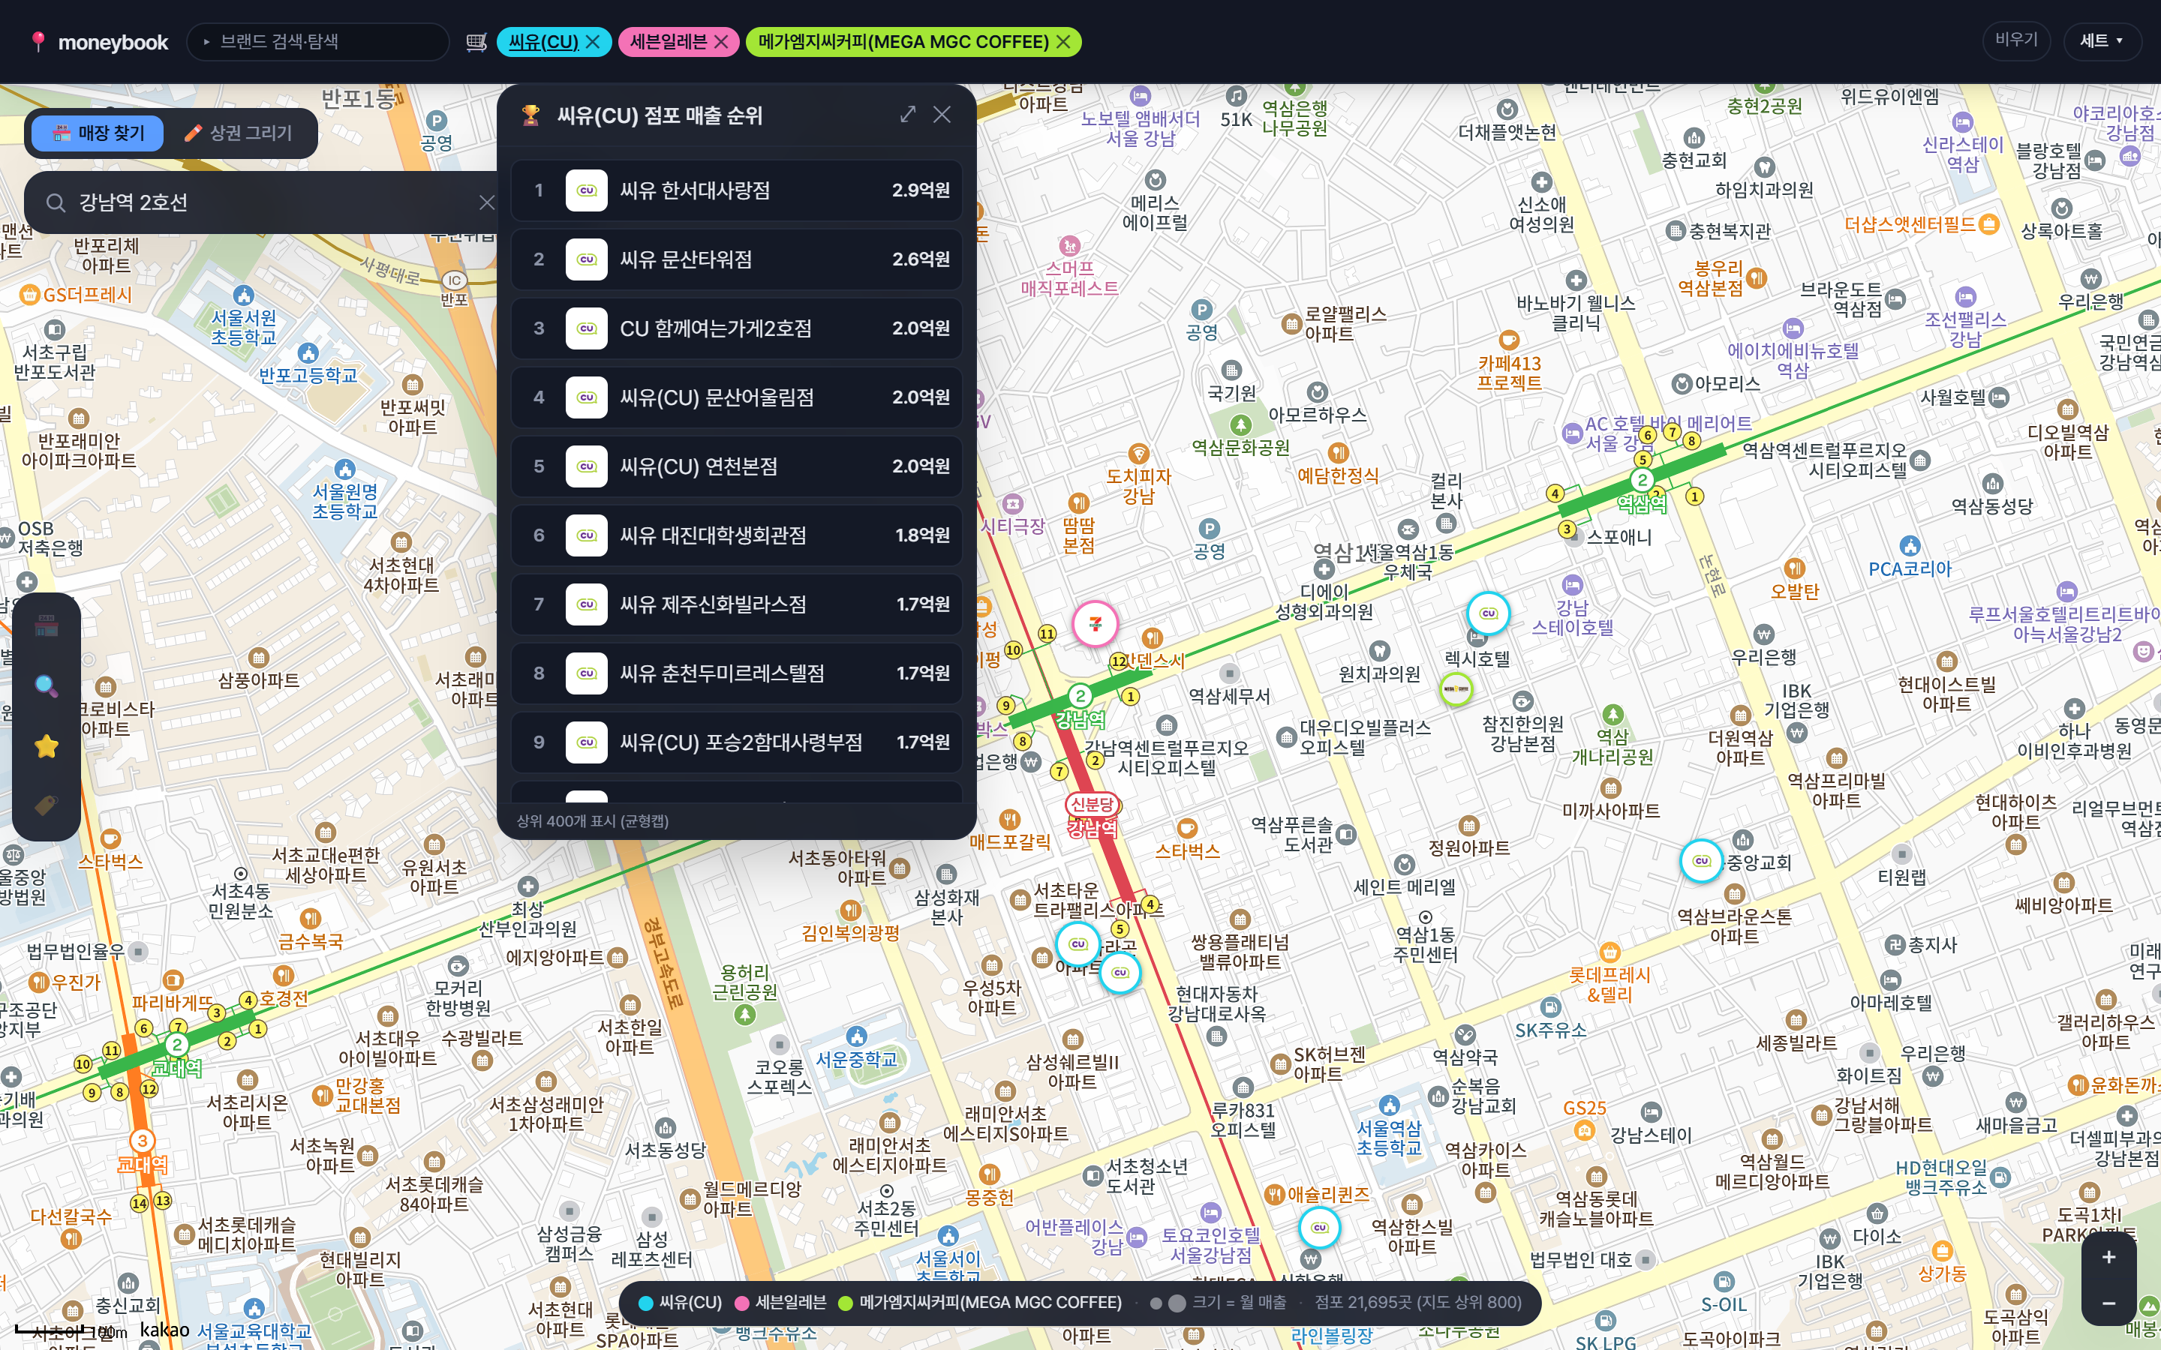Click the 2.9억원 sales value
This screenshot has height=1350, width=2161.
tap(921, 190)
